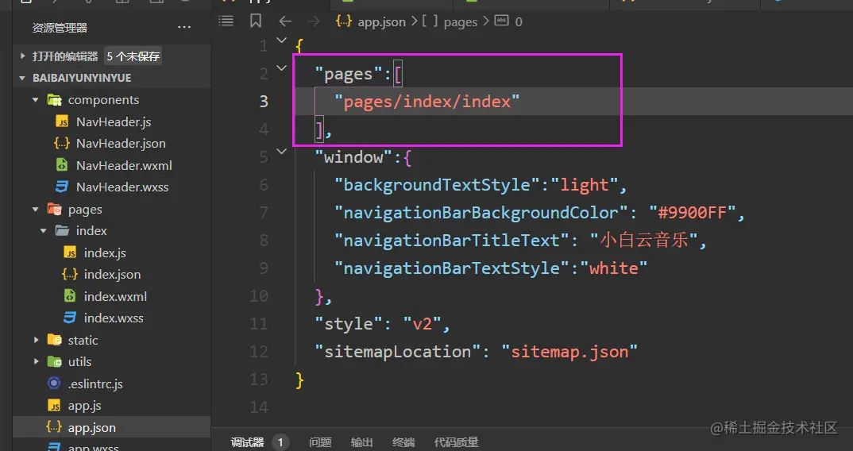Click line number 7 in the gutter
This screenshot has height=451, width=853.
[x=264, y=212]
